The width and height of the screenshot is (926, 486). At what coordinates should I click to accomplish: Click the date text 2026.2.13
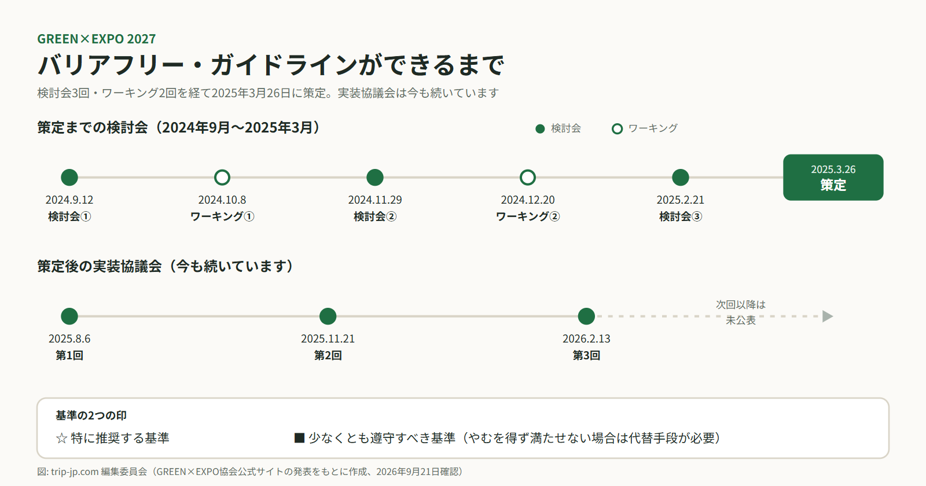pyautogui.click(x=586, y=339)
